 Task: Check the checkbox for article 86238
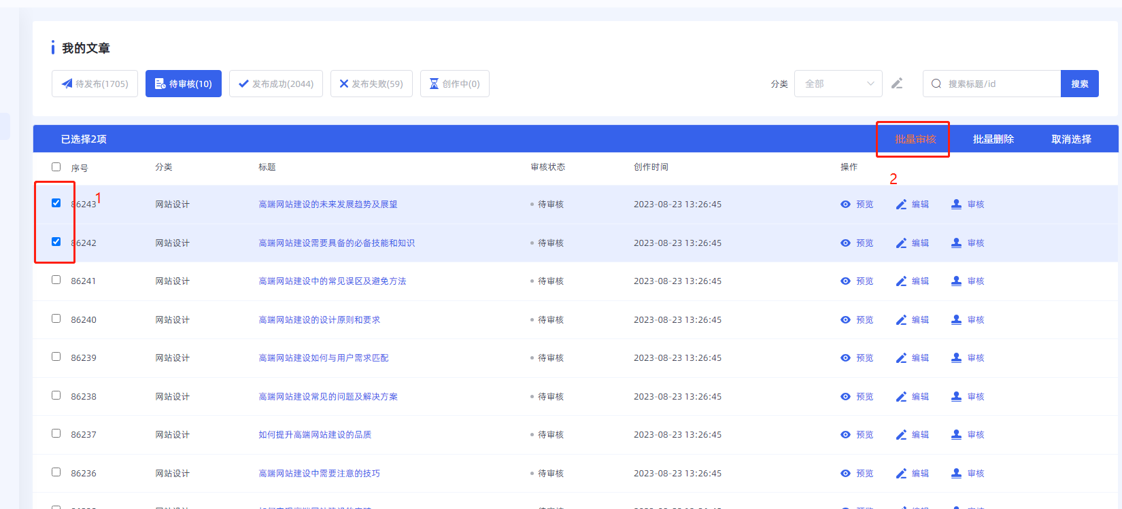point(56,396)
